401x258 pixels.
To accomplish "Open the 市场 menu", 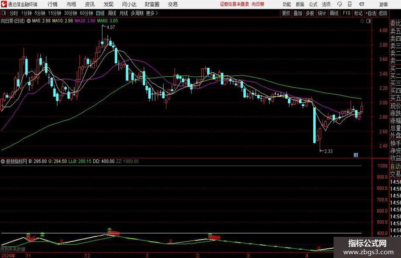I will coord(71,4).
